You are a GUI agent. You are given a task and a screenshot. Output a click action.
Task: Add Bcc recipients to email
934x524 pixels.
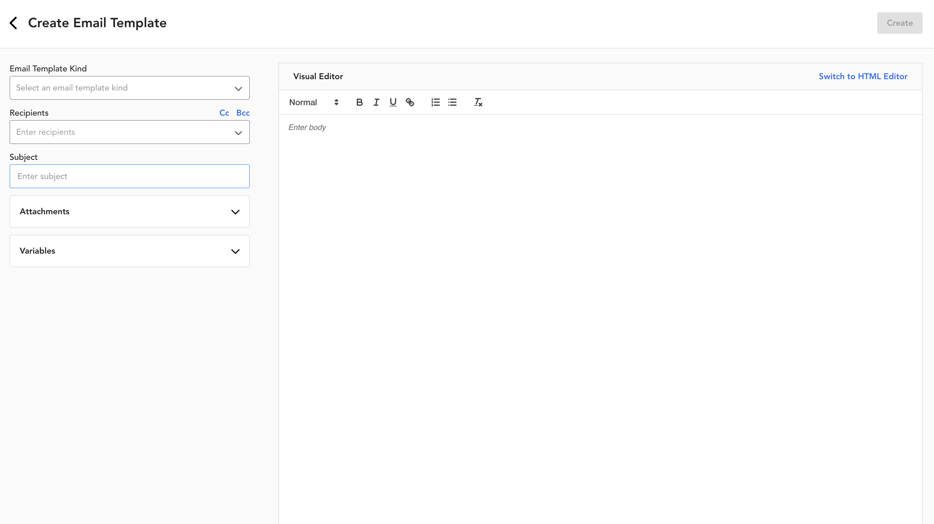tap(243, 113)
